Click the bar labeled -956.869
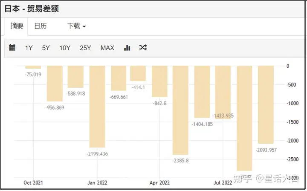307x191 pixels. (x=55, y=83)
